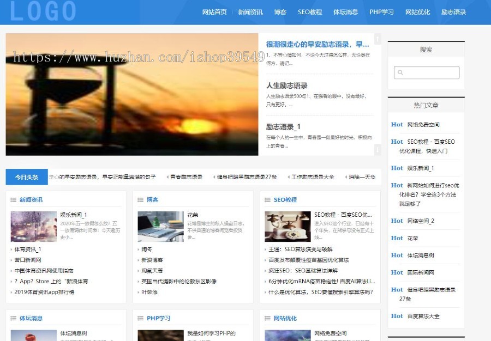Open the 很潮很走心的早安励志语录 headline
The width and height of the screenshot is (491, 341).
point(318,44)
